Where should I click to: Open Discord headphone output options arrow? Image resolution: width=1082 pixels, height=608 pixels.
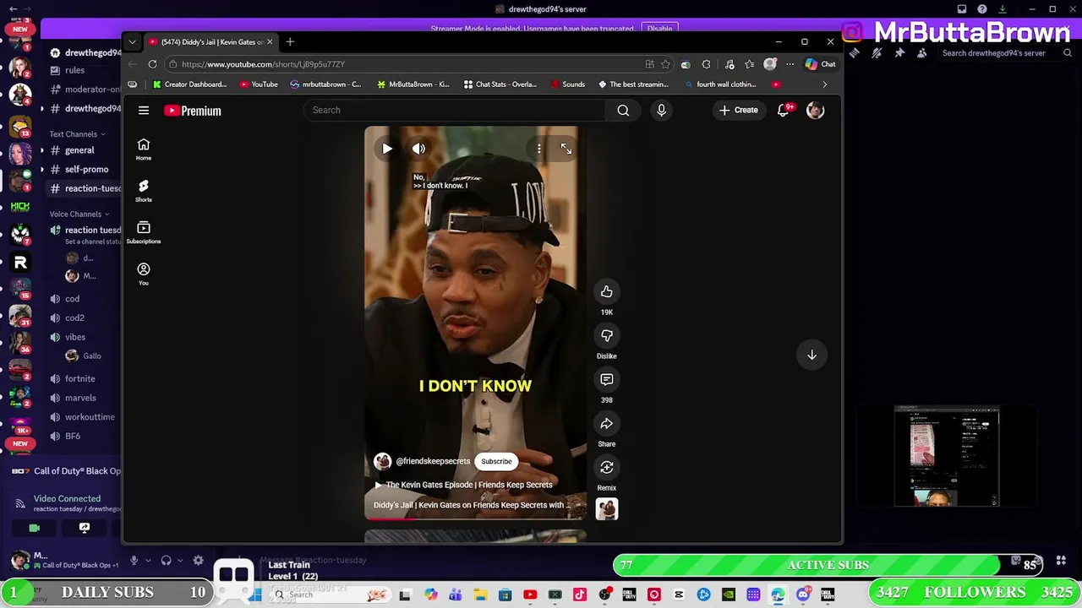pos(180,560)
